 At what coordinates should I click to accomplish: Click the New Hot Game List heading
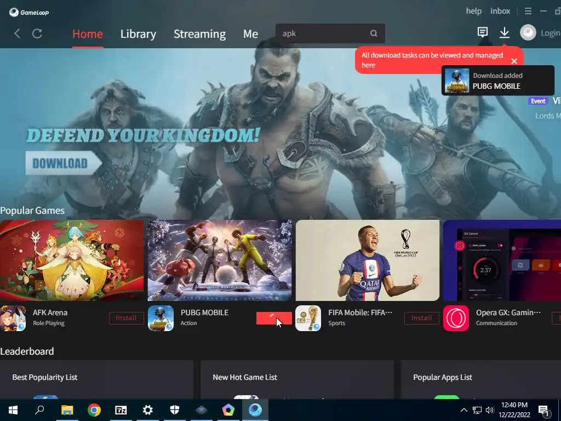pyautogui.click(x=245, y=377)
